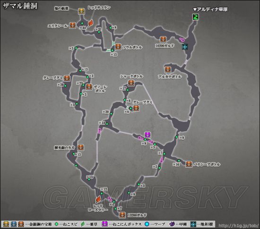The width and height of the screenshot is (260, 229).
Task: Click the パナシーアボトル label
Action: click(207, 164)
